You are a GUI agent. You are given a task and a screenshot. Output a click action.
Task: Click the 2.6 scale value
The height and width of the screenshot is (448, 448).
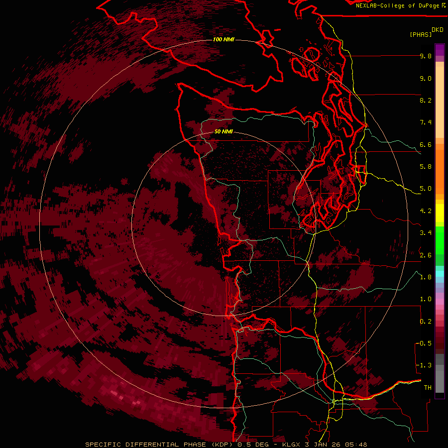click(426, 255)
